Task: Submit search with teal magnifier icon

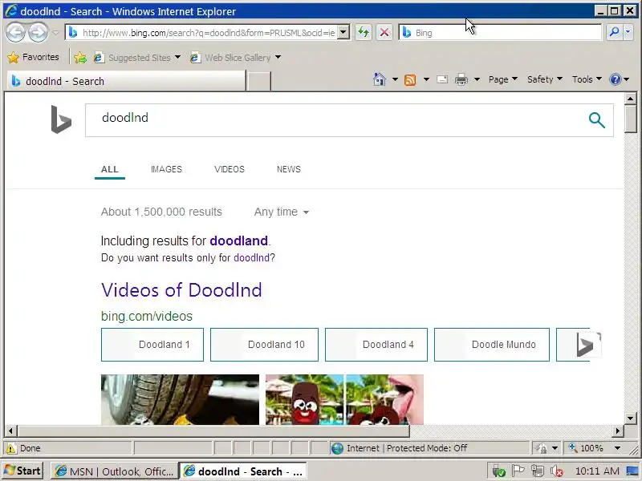Action: (596, 120)
